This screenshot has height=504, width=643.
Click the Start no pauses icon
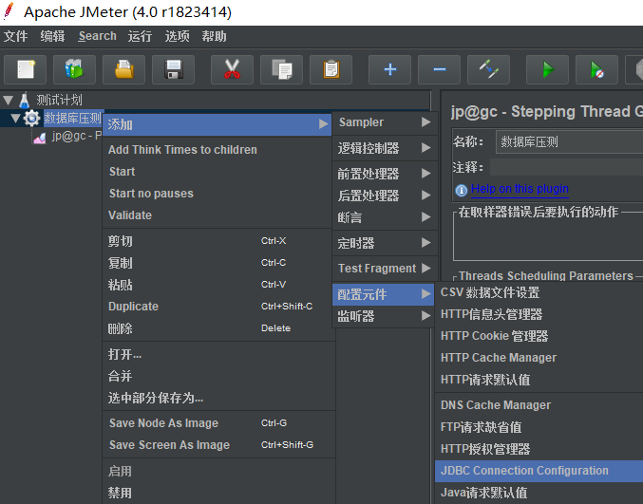597,69
